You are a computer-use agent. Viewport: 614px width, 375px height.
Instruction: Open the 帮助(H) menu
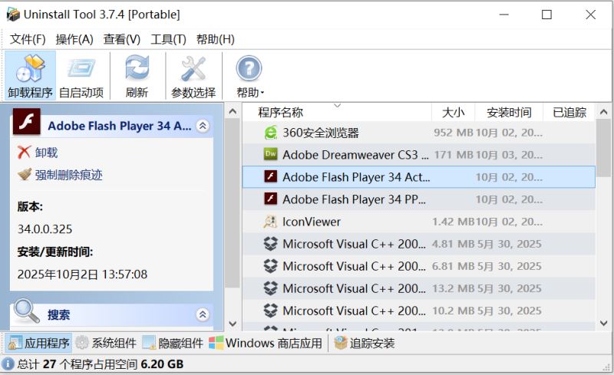point(216,39)
